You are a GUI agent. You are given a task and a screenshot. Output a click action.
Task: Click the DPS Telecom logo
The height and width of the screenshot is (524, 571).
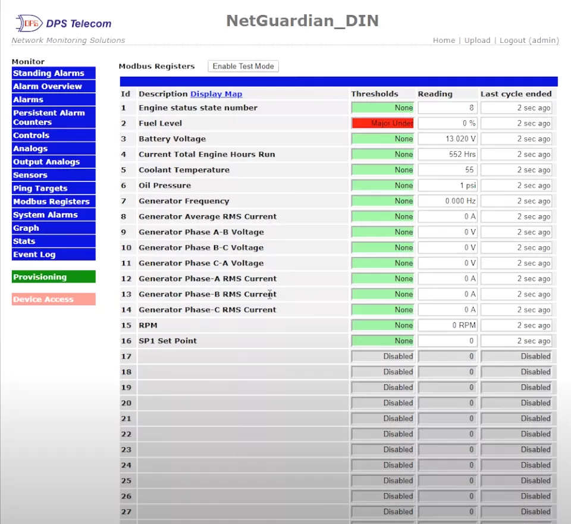[x=63, y=24]
